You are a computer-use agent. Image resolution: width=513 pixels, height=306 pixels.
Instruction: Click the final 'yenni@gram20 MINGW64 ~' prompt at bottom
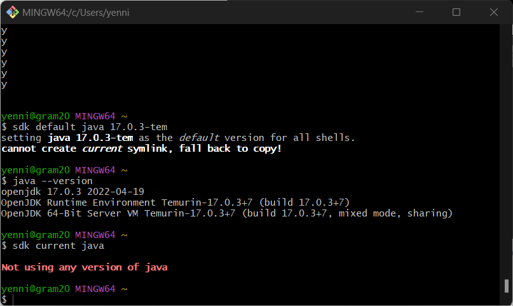point(64,289)
